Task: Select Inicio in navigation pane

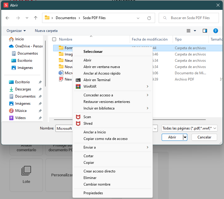Action: [x=16, y=39]
